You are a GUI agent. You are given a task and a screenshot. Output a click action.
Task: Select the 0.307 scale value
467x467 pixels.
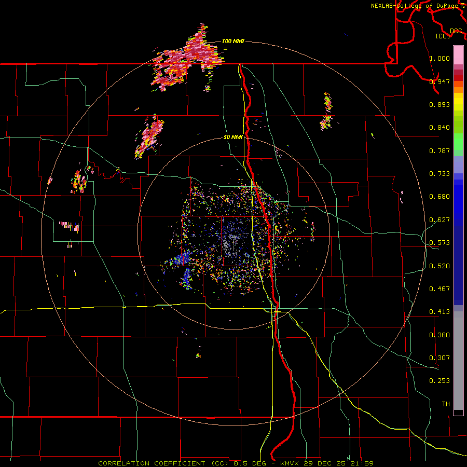[439, 358]
